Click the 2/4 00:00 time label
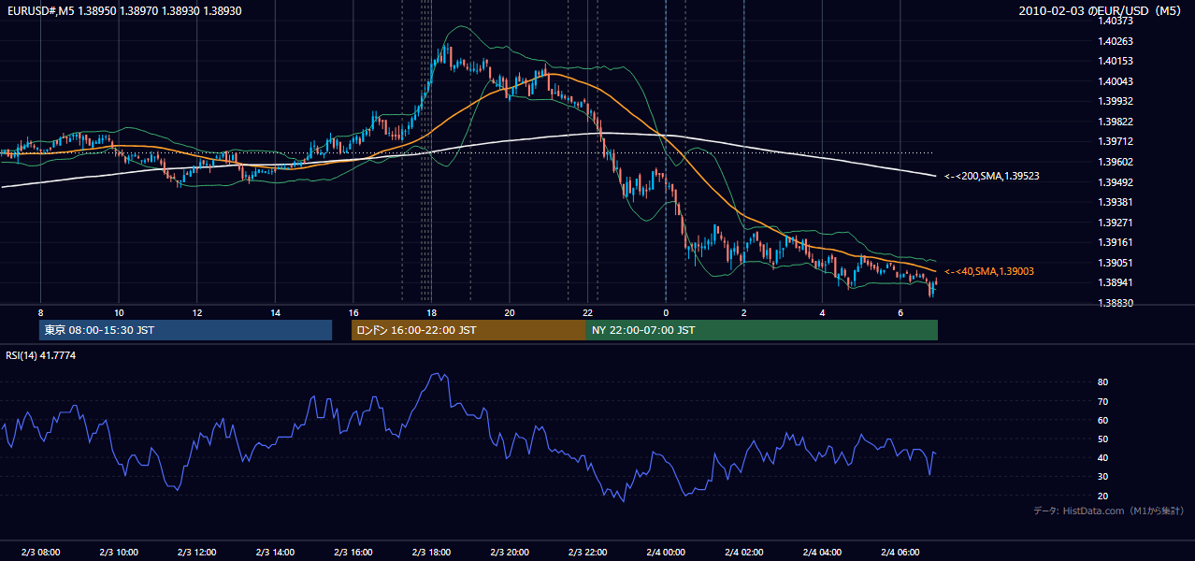The width and height of the screenshot is (1195, 561). (666, 552)
